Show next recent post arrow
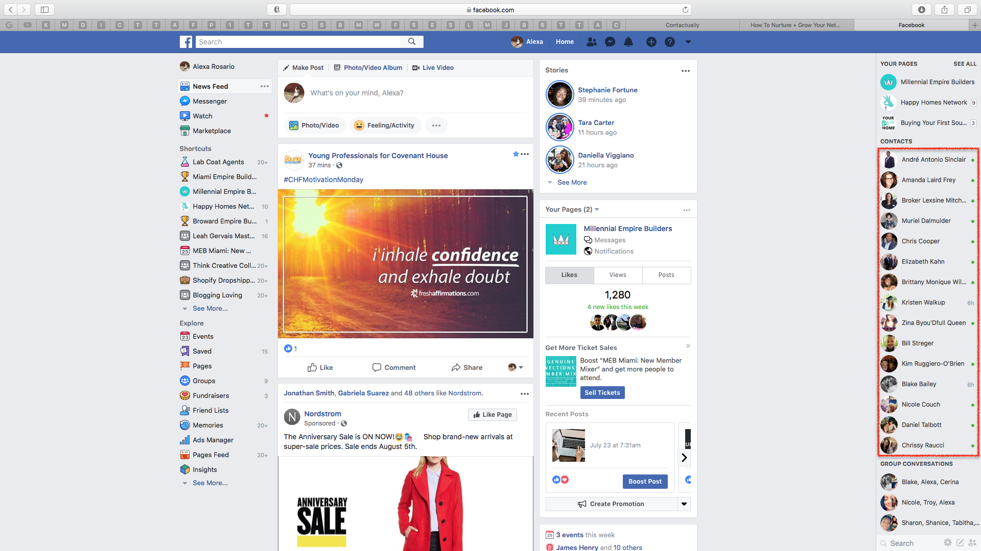 (x=684, y=458)
